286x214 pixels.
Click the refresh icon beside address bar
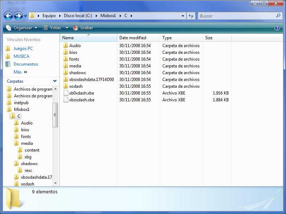coord(191,16)
